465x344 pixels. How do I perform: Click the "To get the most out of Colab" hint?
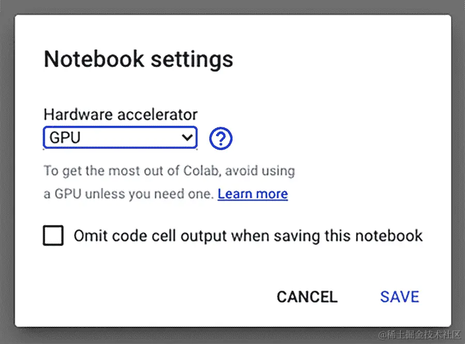[169, 171]
